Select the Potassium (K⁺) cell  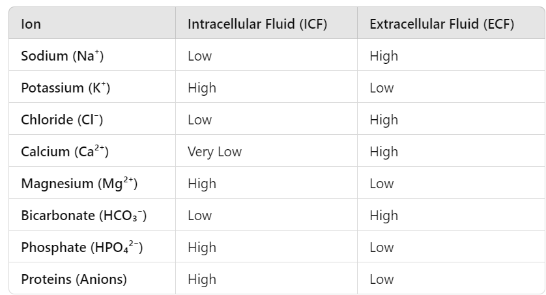point(66,88)
